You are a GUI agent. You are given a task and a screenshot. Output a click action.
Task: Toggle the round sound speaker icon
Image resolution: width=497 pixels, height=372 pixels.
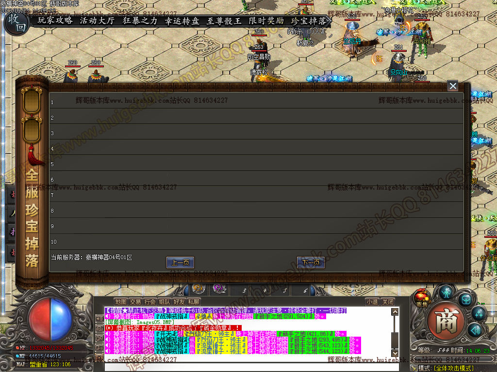[475, 330]
